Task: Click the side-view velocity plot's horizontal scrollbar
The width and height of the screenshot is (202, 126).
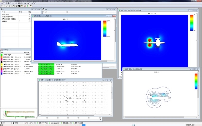Action: [x=70, y=61]
